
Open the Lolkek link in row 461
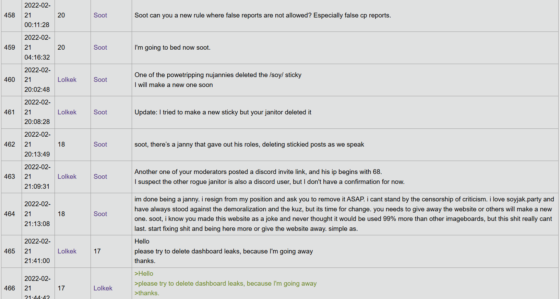pyautogui.click(x=67, y=112)
